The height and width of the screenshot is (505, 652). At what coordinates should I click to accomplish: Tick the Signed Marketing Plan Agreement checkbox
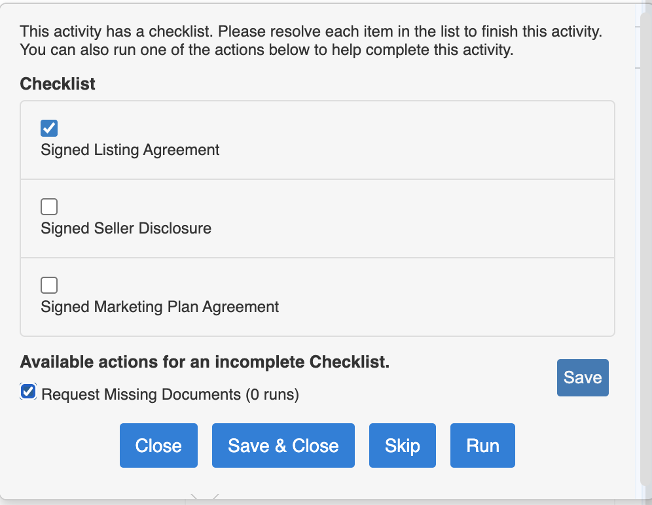coord(49,285)
